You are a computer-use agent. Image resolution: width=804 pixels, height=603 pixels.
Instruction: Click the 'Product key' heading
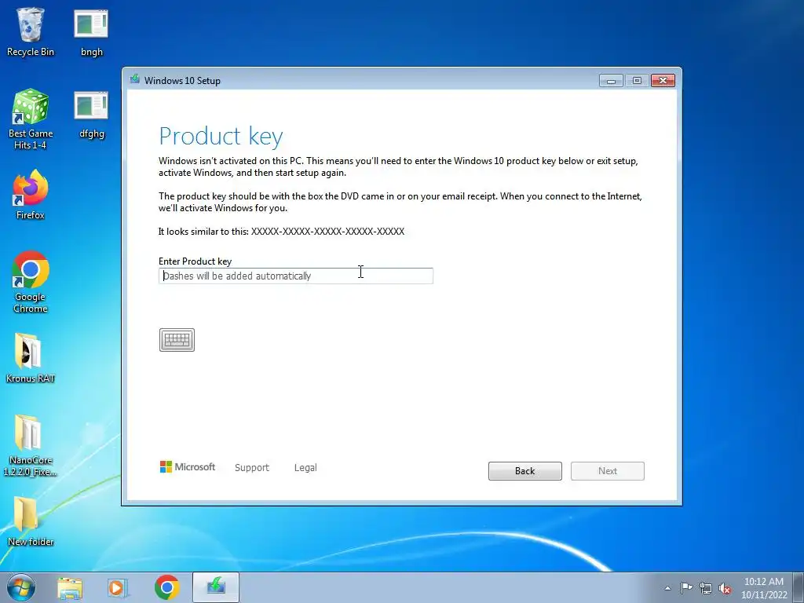coord(221,137)
